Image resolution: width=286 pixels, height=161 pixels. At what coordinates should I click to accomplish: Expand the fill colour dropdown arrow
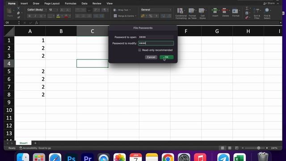coord(62,16)
